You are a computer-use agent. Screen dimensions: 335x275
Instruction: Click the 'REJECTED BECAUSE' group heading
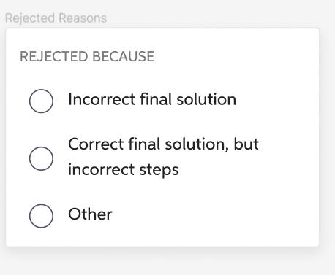pos(87,56)
